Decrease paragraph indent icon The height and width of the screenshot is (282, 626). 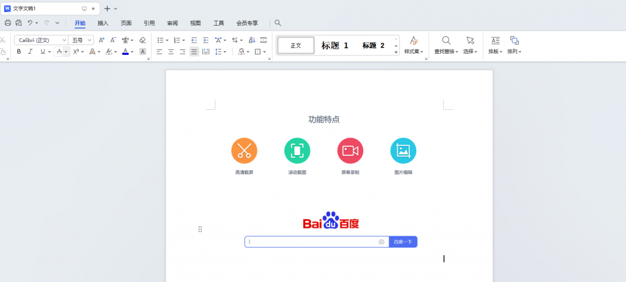pyautogui.click(x=194, y=40)
